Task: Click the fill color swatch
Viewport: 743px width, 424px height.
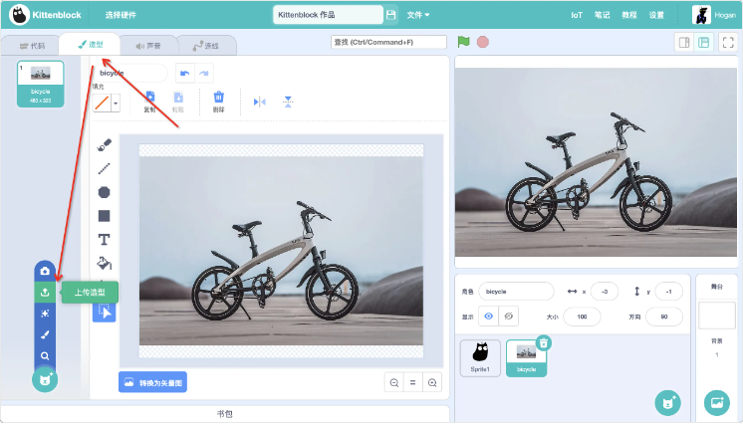Action: pyautogui.click(x=101, y=103)
